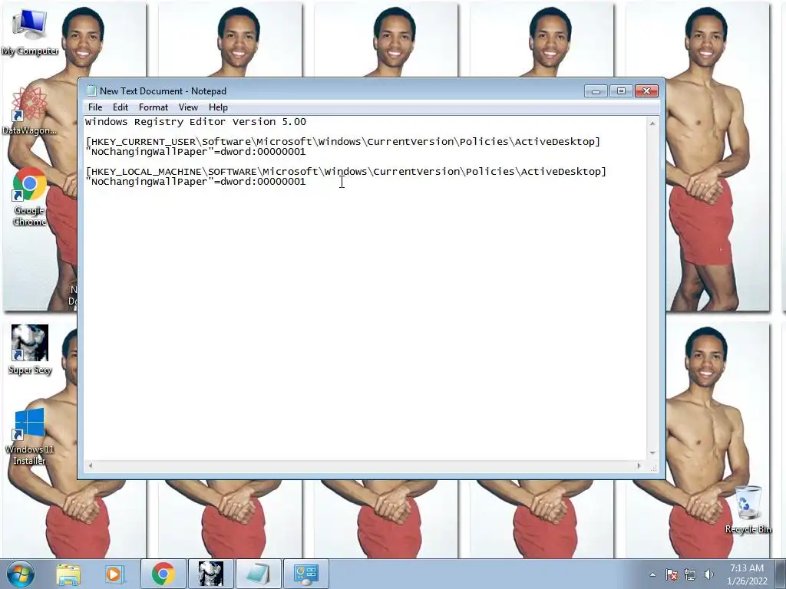Image resolution: width=786 pixels, height=589 pixels.
Task: Open the Edit menu in Notepad
Action: pyautogui.click(x=121, y=107)
